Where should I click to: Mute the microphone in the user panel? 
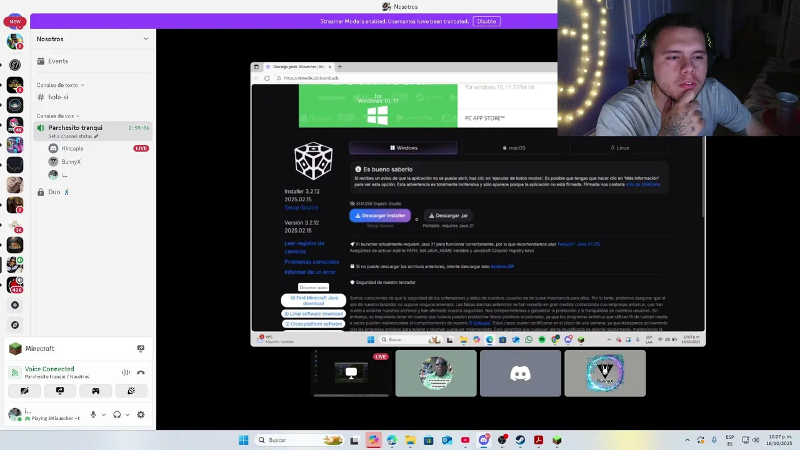coord(93,414)
